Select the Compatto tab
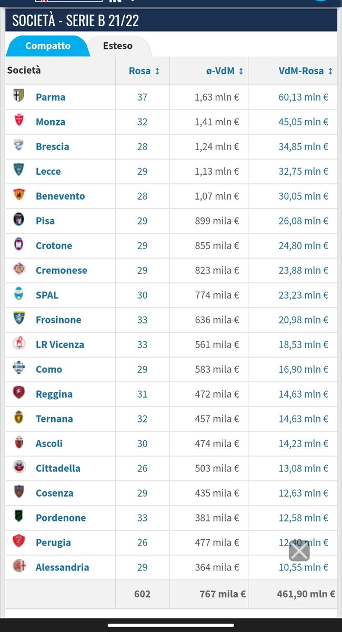The height and width of the screenshot is (632, 342). (x=48, y=46)
